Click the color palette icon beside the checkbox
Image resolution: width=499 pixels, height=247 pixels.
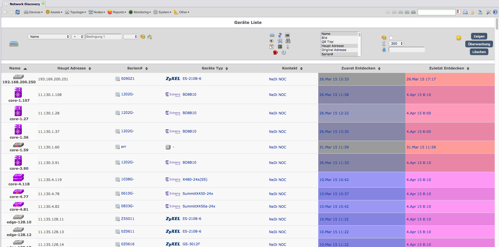click(384, 38)
